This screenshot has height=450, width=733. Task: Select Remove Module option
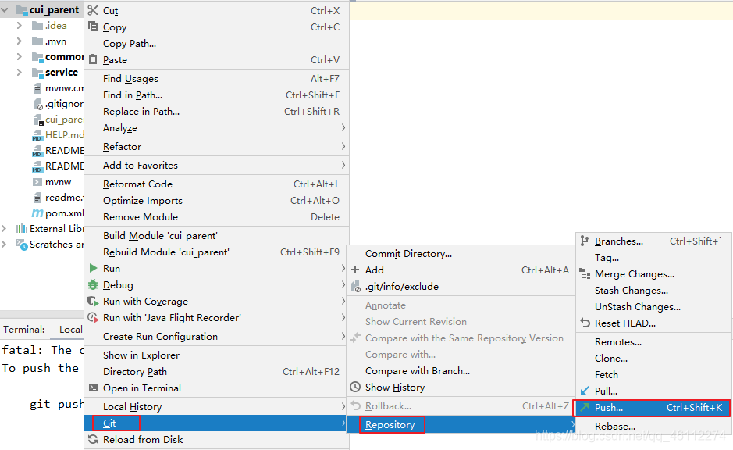coord(216,216)
